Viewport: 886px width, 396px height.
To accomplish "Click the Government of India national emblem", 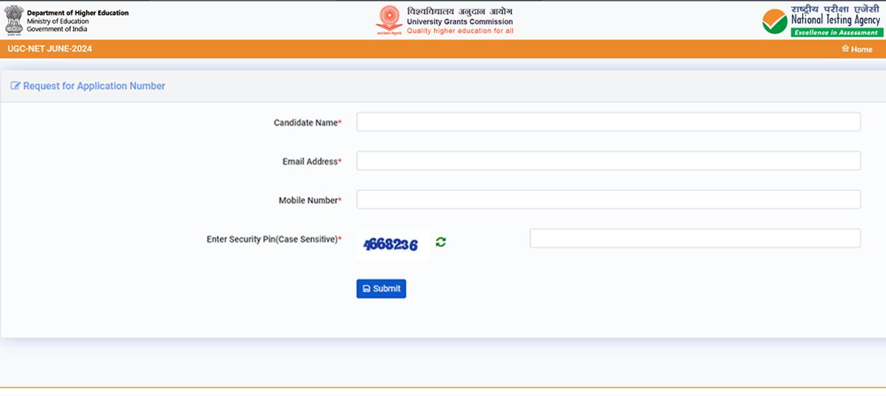I will 13,20.
